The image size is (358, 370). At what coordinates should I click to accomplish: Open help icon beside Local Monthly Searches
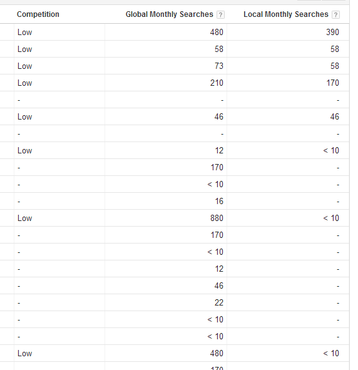tap(335, 14)
